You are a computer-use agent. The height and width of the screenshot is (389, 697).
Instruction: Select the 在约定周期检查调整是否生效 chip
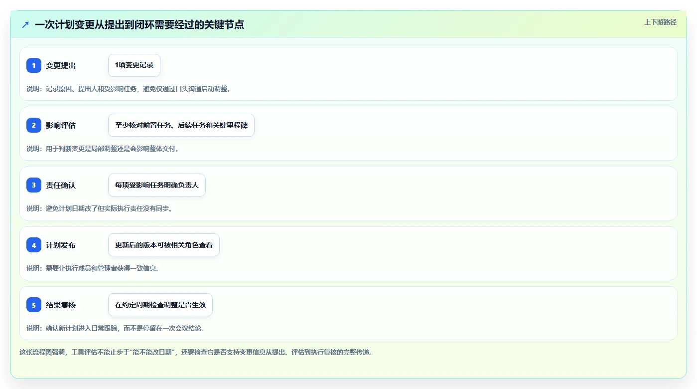[x=160, y=305]
